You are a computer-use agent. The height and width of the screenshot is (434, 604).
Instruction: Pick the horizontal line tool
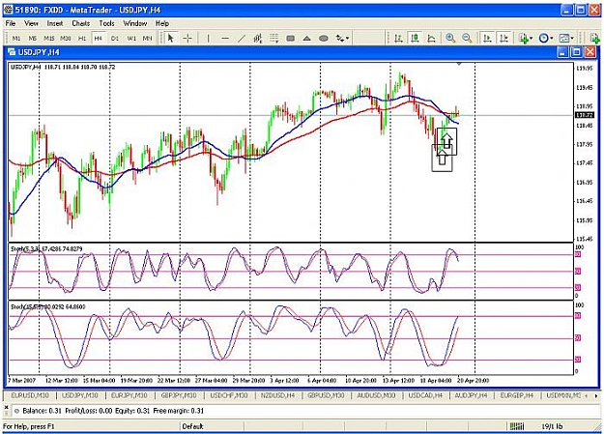click(x=225, y=38)
